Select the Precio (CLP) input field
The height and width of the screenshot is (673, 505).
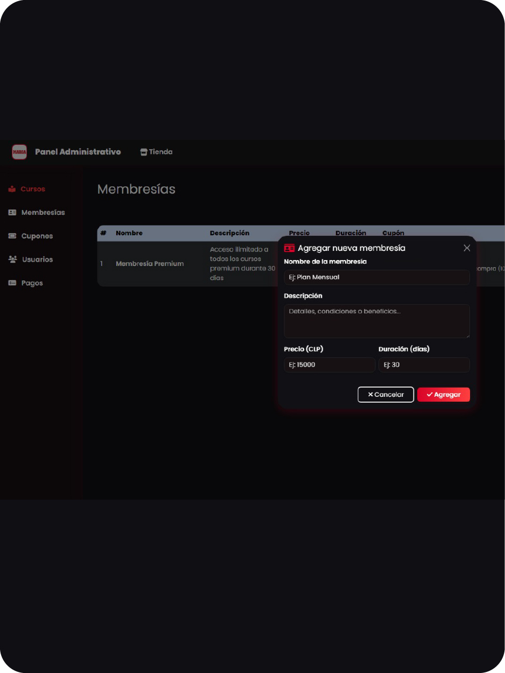coord(329,365)
